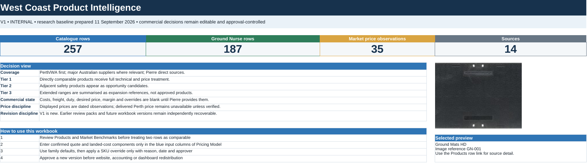Select the How to use this workbook header
This screenshot has height=163, width=587.
[x=213, y=131]
